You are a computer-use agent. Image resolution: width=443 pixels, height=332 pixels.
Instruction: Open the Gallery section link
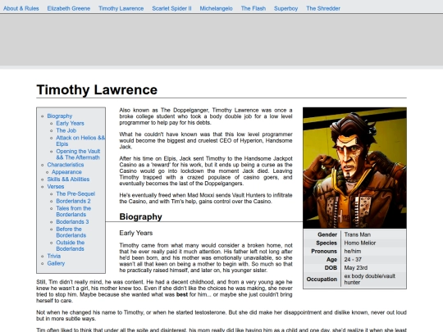tap(56, 263)
